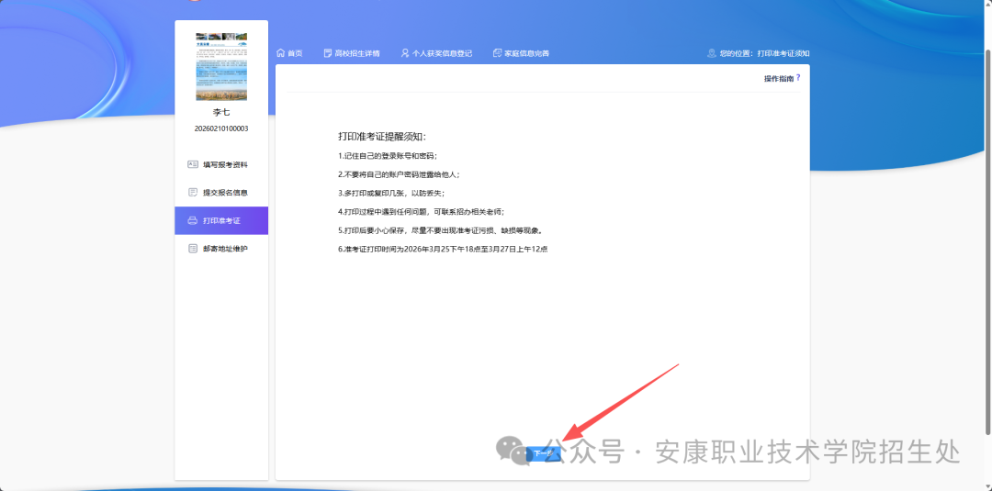
Task: Click the address icon beside 邮寄地址维护
Action: (193, 249)
